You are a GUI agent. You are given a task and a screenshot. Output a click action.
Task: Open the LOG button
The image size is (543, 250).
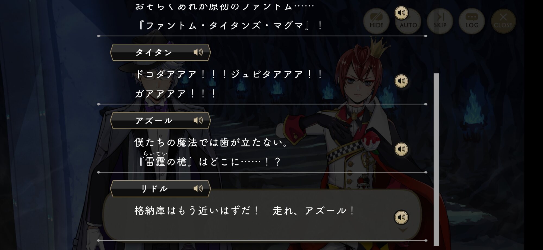(472, 21)
